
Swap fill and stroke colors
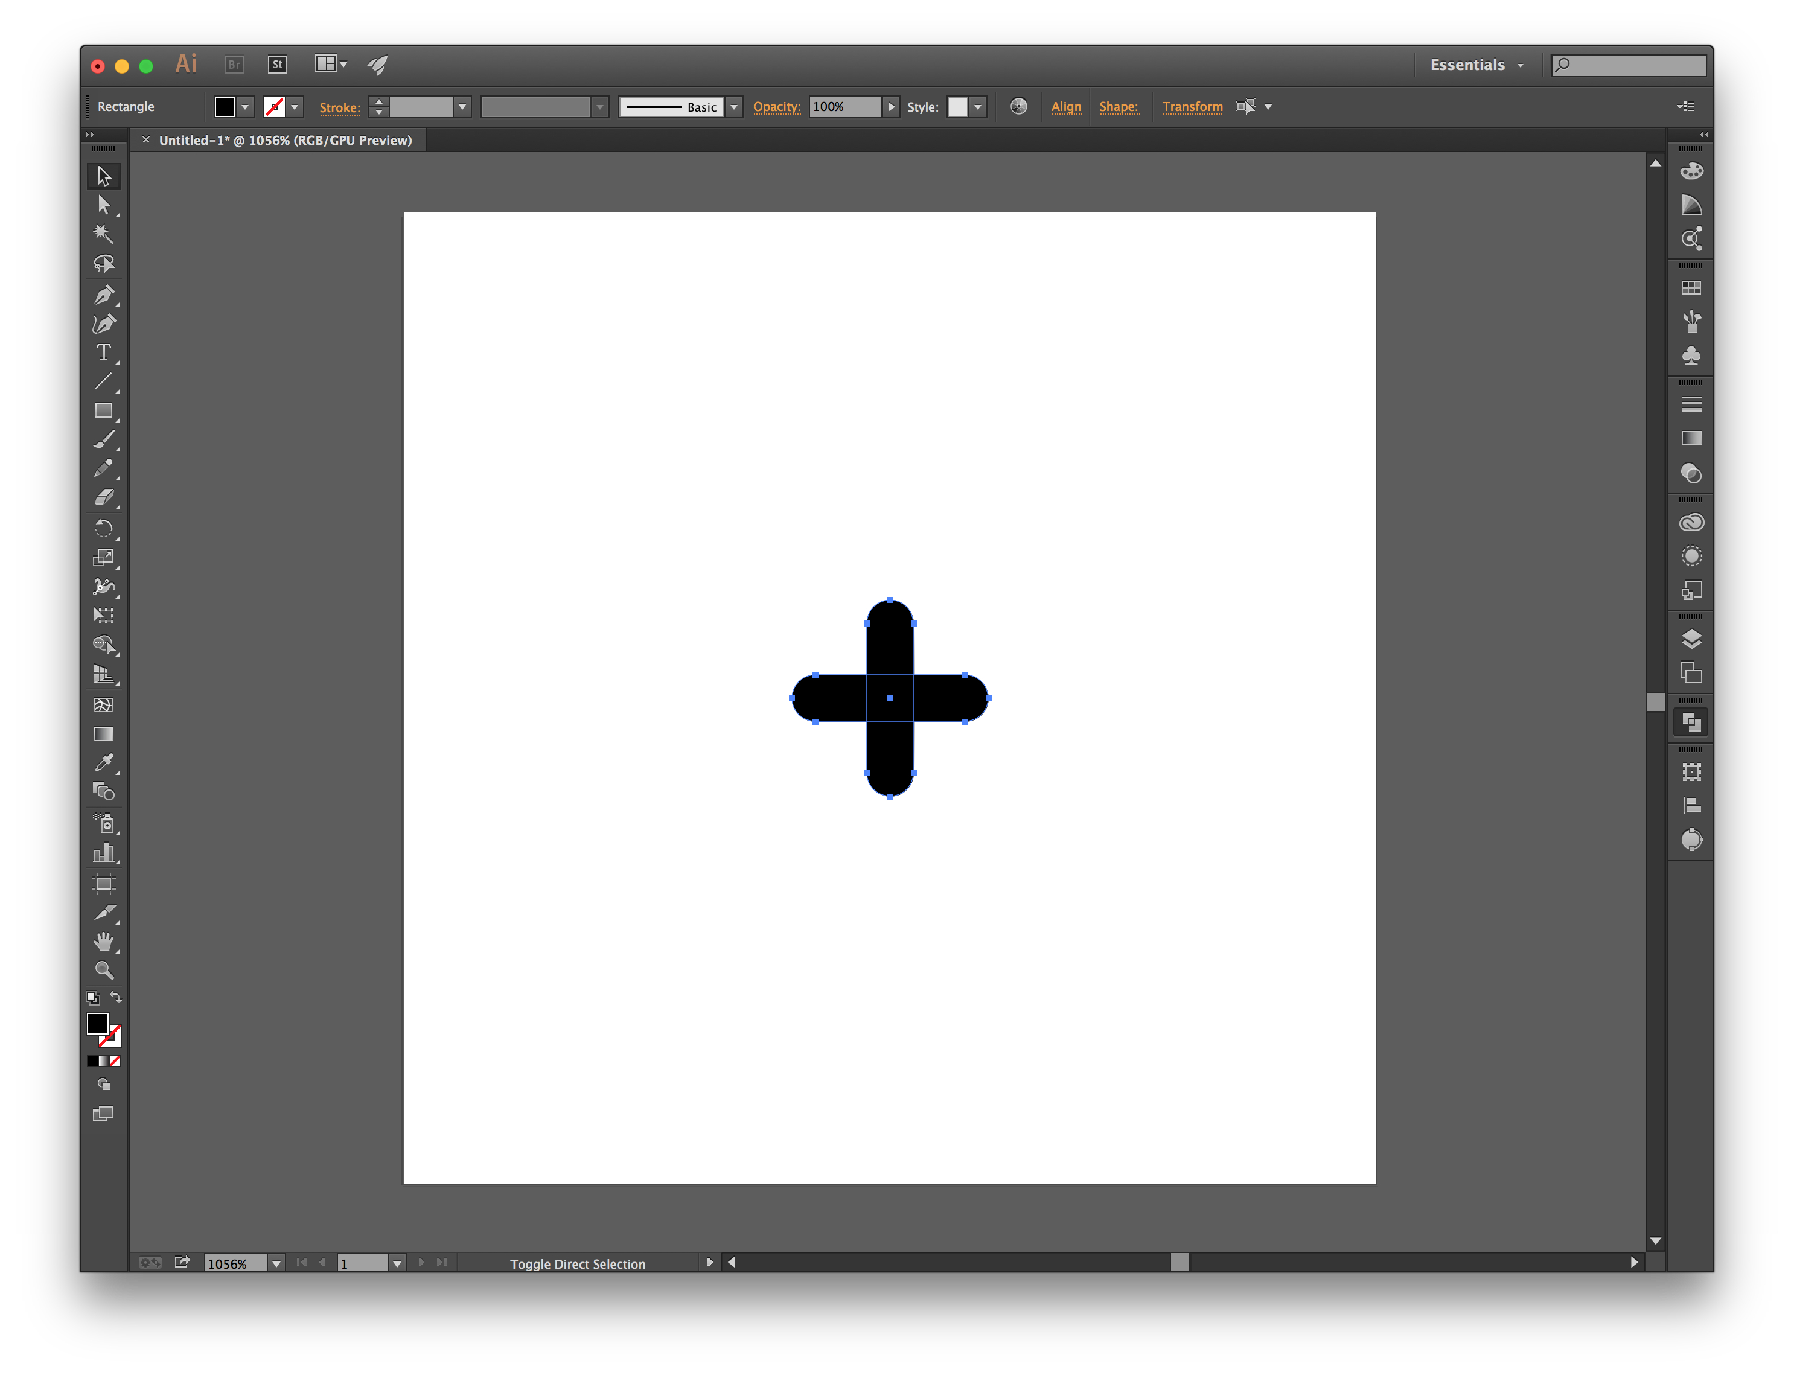(x=116, y=997)
